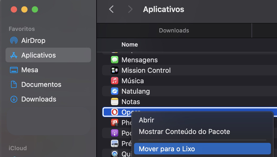Click the Música app icon

115,81
